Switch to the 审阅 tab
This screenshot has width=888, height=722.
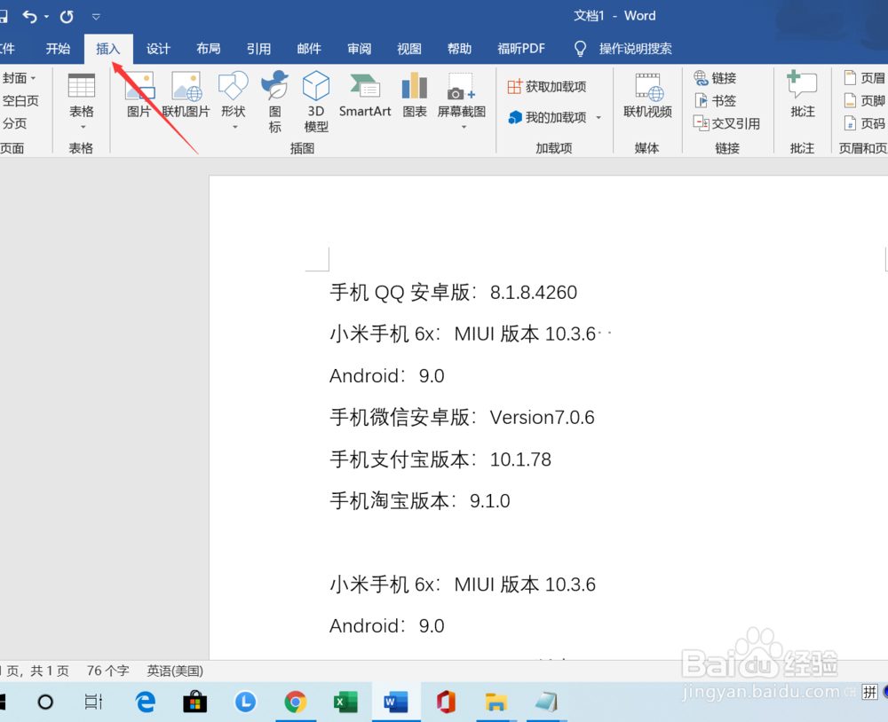(359, 49)
